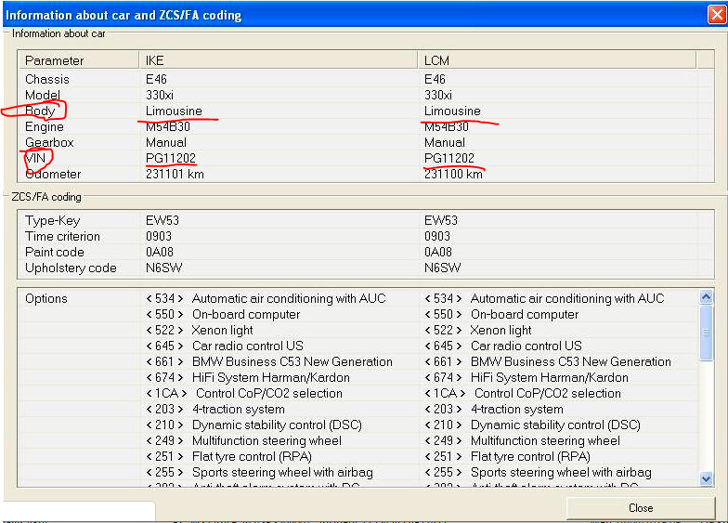The height and width of the screenshot is (523, 728).
Task: Select Dynamic stability control in LCM column
Action: click(554, 425)
